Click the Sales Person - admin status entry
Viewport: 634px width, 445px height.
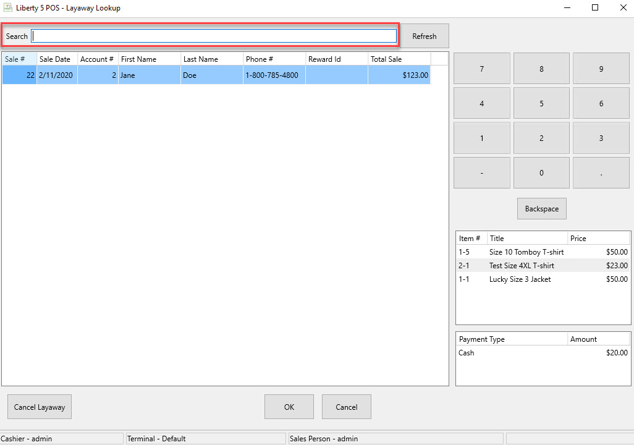click(x=396, y=439)
